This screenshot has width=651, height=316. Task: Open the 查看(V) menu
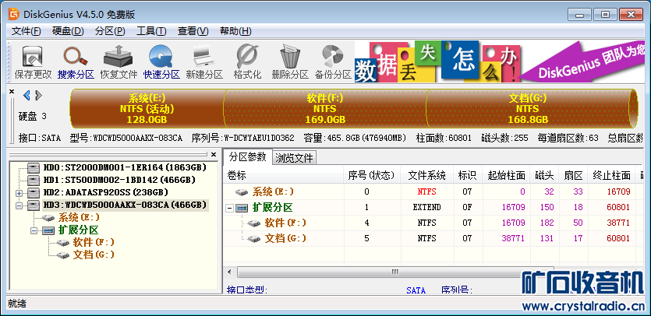tap(193, 31)
